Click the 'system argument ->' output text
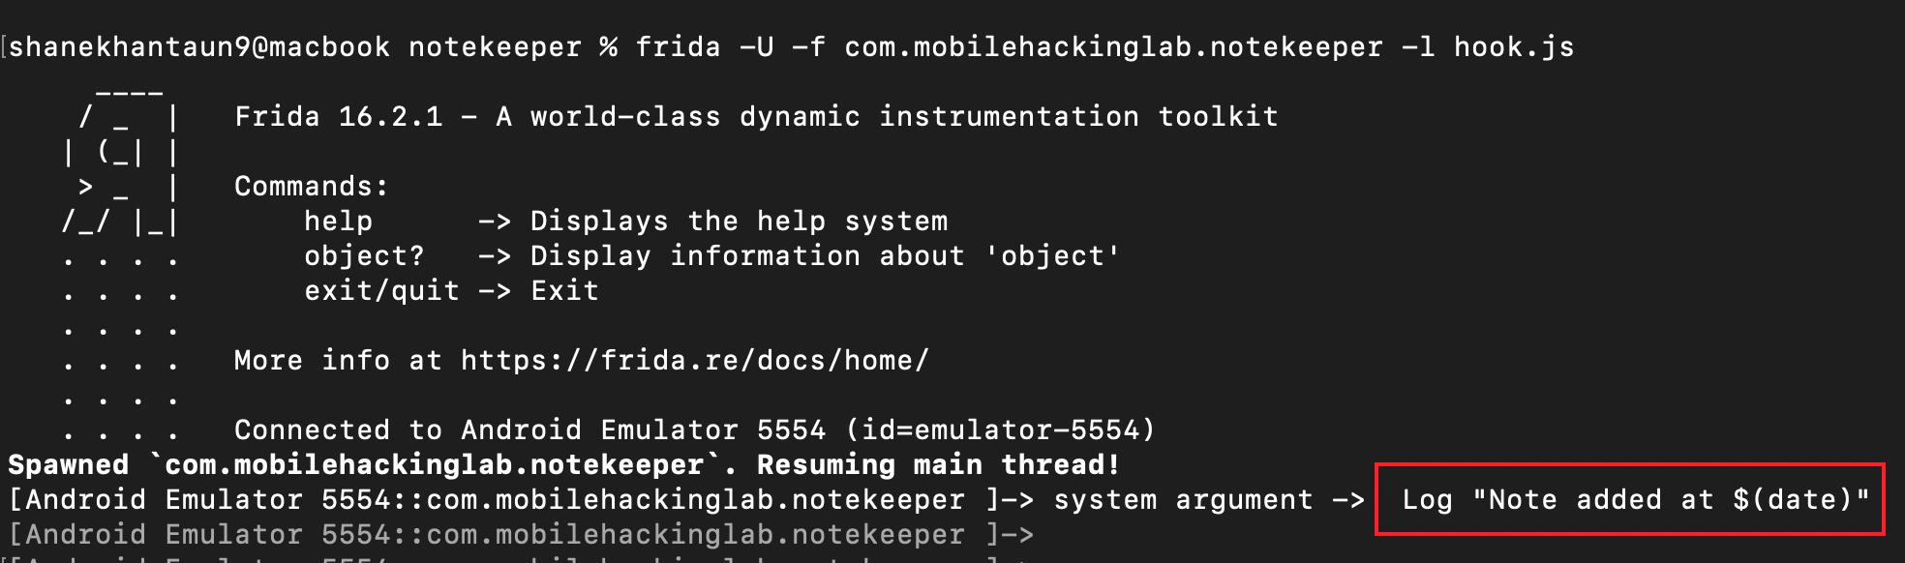The image size is (1905, 563). [x=1208, y=500]
